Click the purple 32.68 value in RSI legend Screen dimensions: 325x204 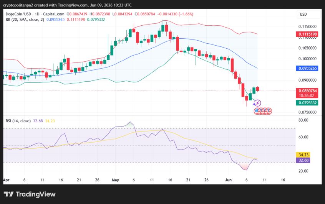coord(38,121)
